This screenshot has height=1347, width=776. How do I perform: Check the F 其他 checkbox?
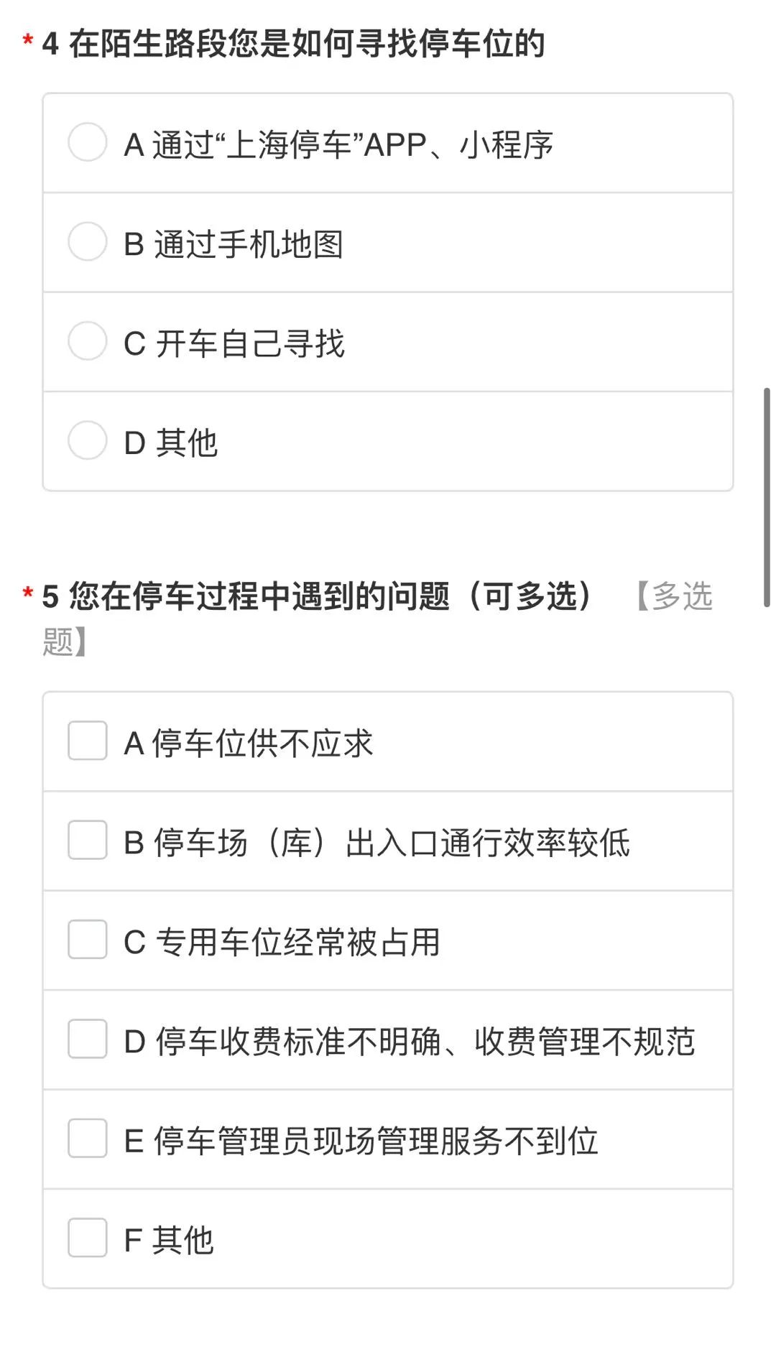point(88,1238)
